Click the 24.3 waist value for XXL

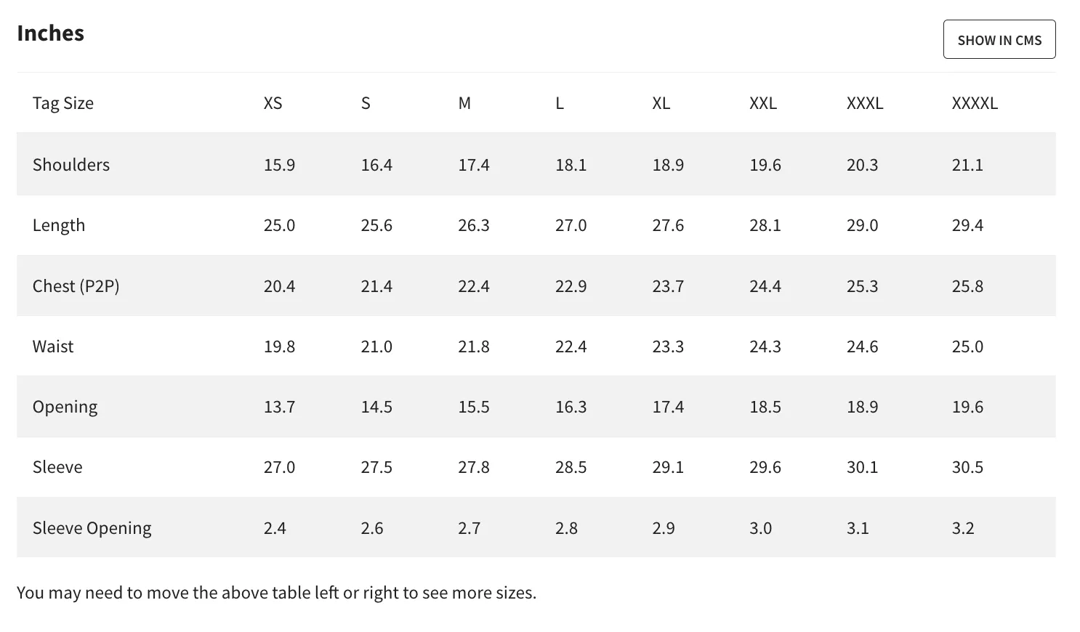coord(765,347)
